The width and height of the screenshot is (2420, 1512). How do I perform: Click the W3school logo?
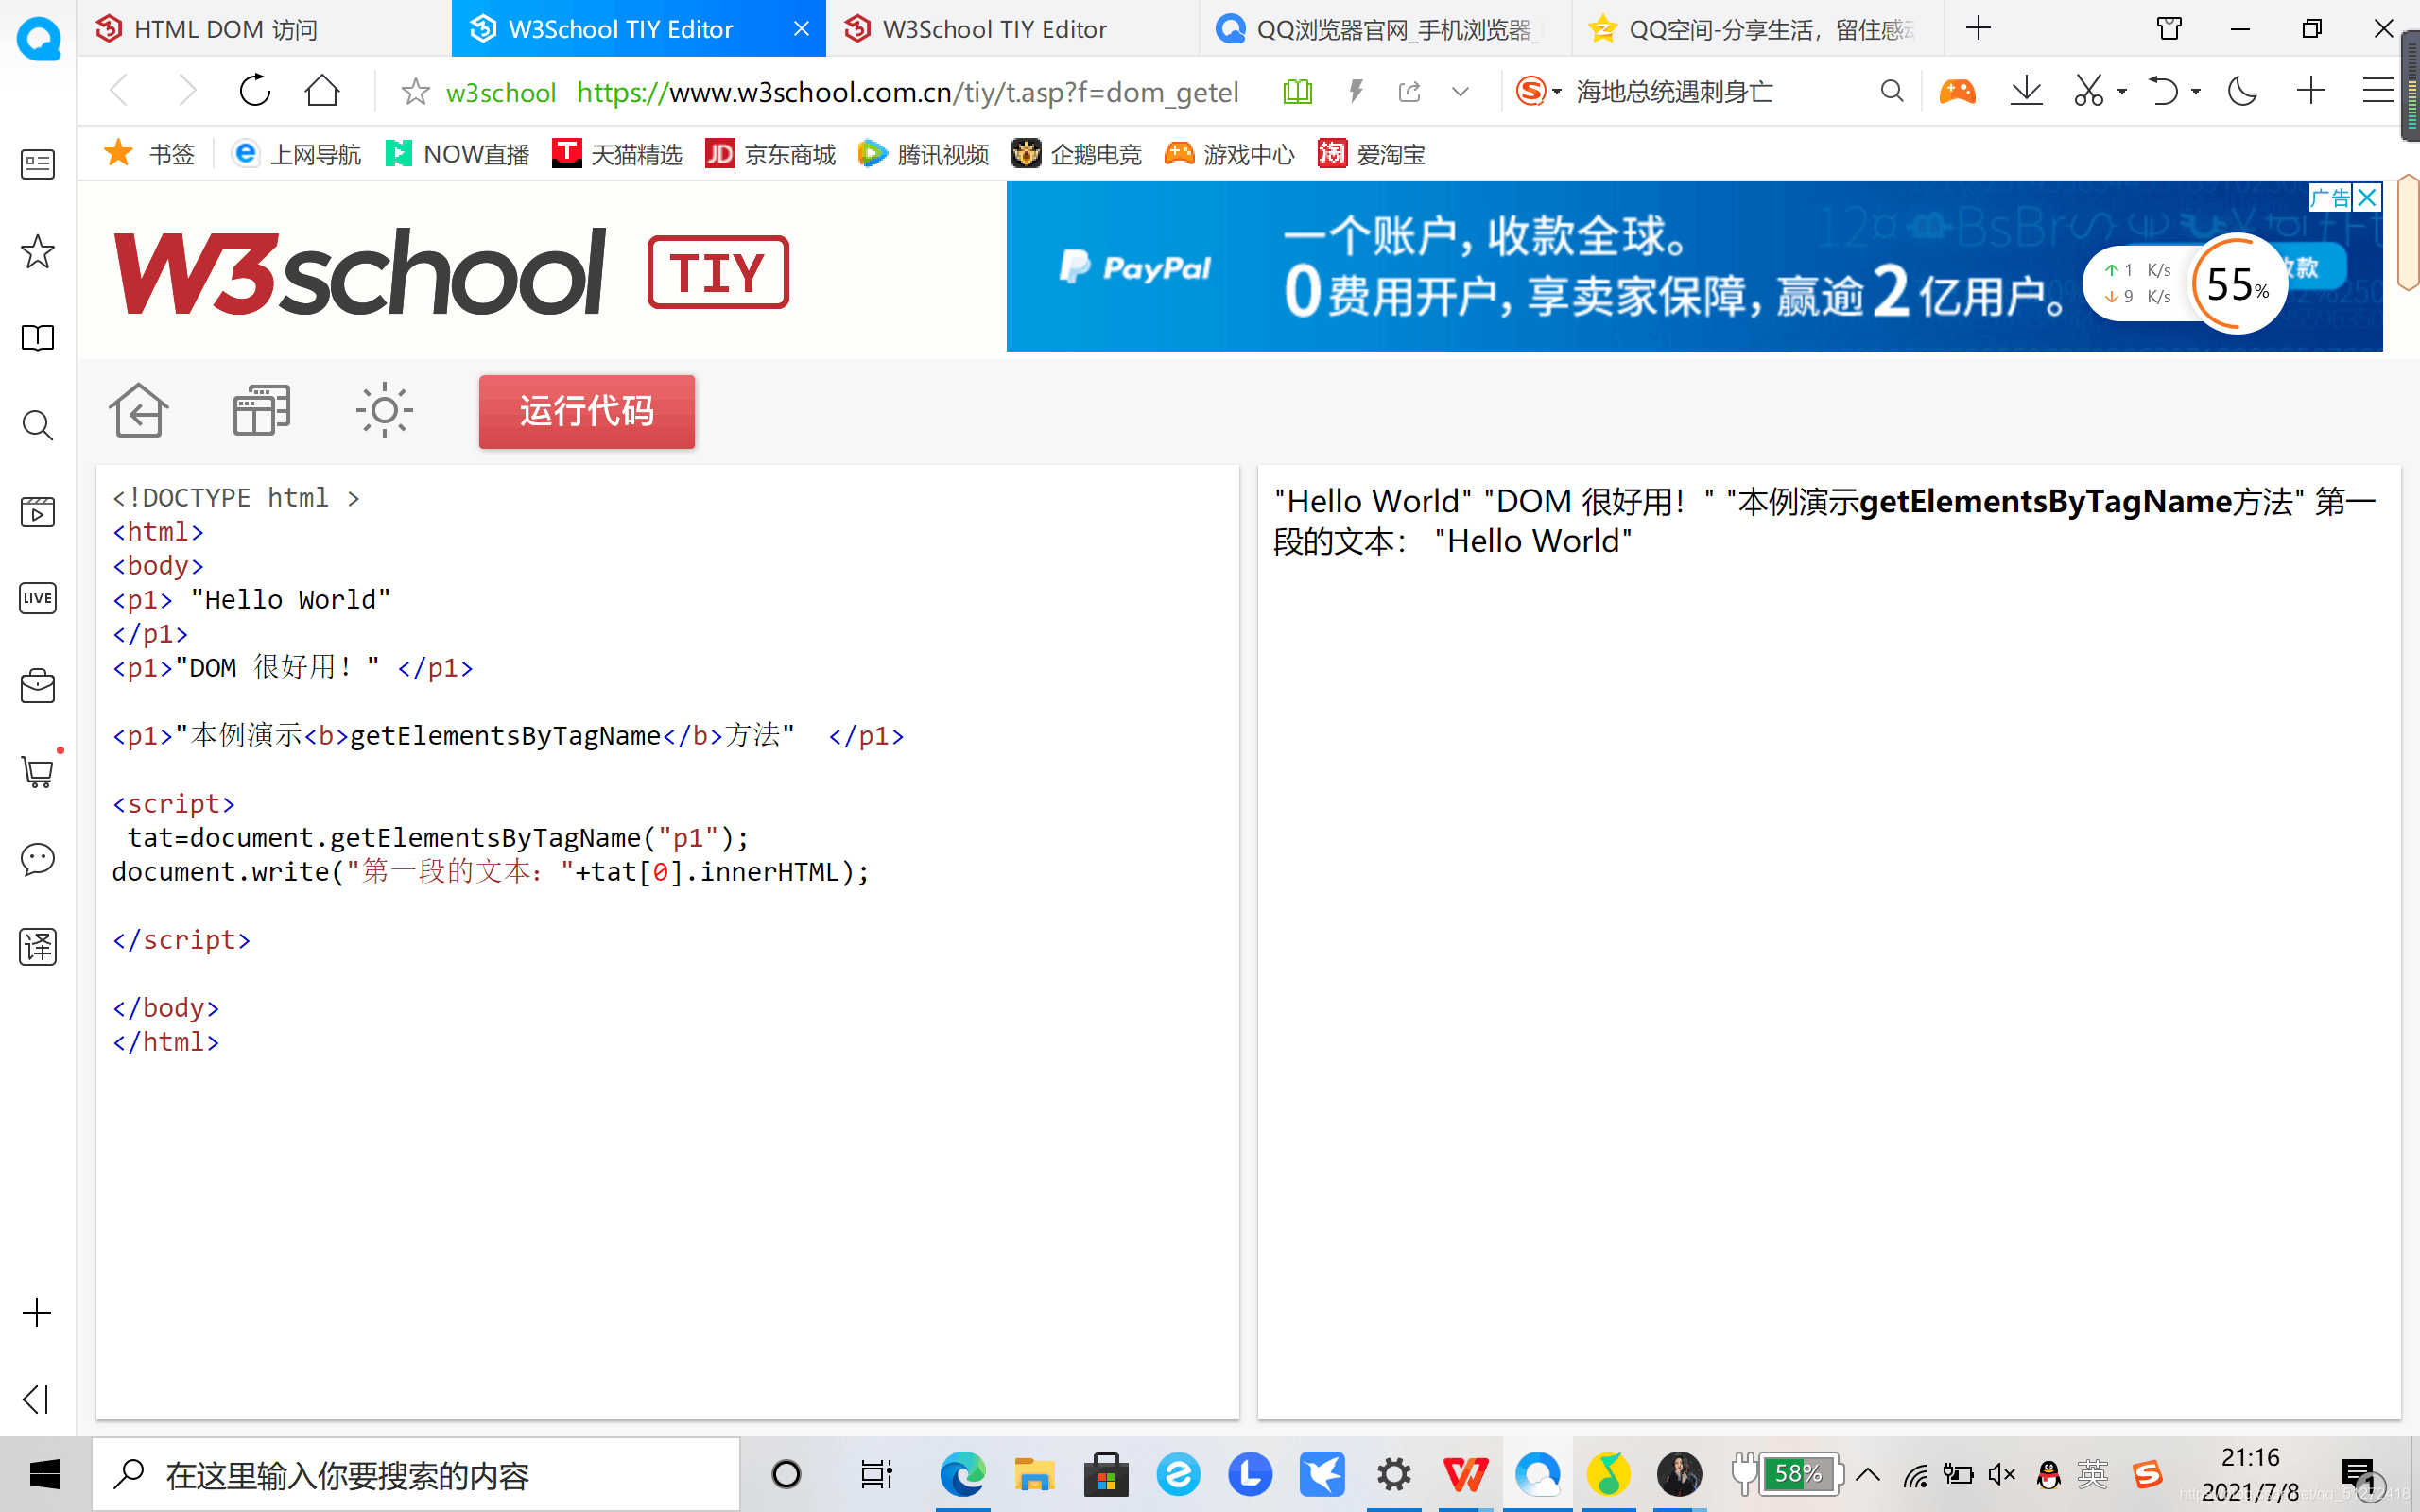pos(360,272)
